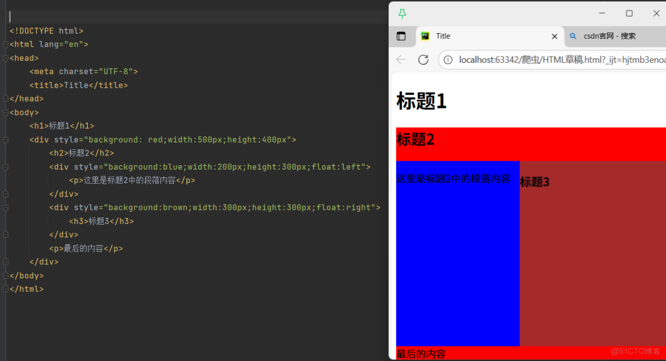
Task: Collapse the html element fold arrow
Action: (x=4, y=44)
